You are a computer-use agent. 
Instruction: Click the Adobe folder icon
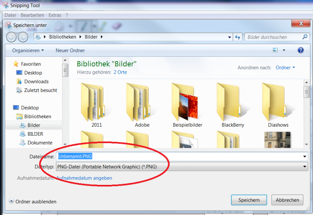point(139,102)
